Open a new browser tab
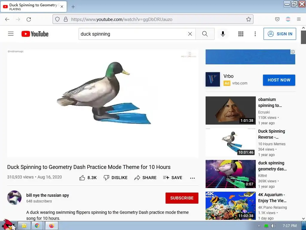 pyautogui.click(x=73, y=7)
